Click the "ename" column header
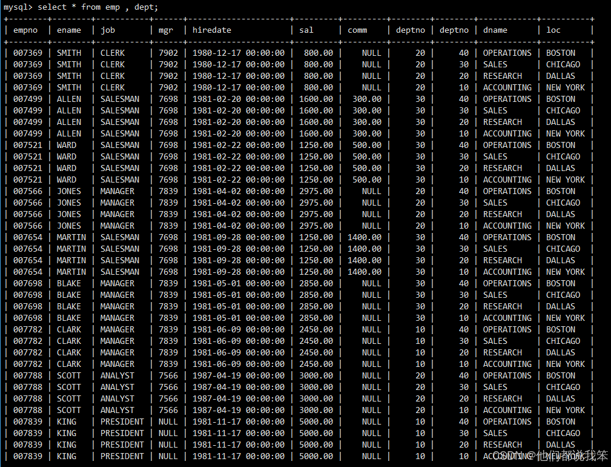Viewport: 611px width, 467px height. [x=69, y=30]
